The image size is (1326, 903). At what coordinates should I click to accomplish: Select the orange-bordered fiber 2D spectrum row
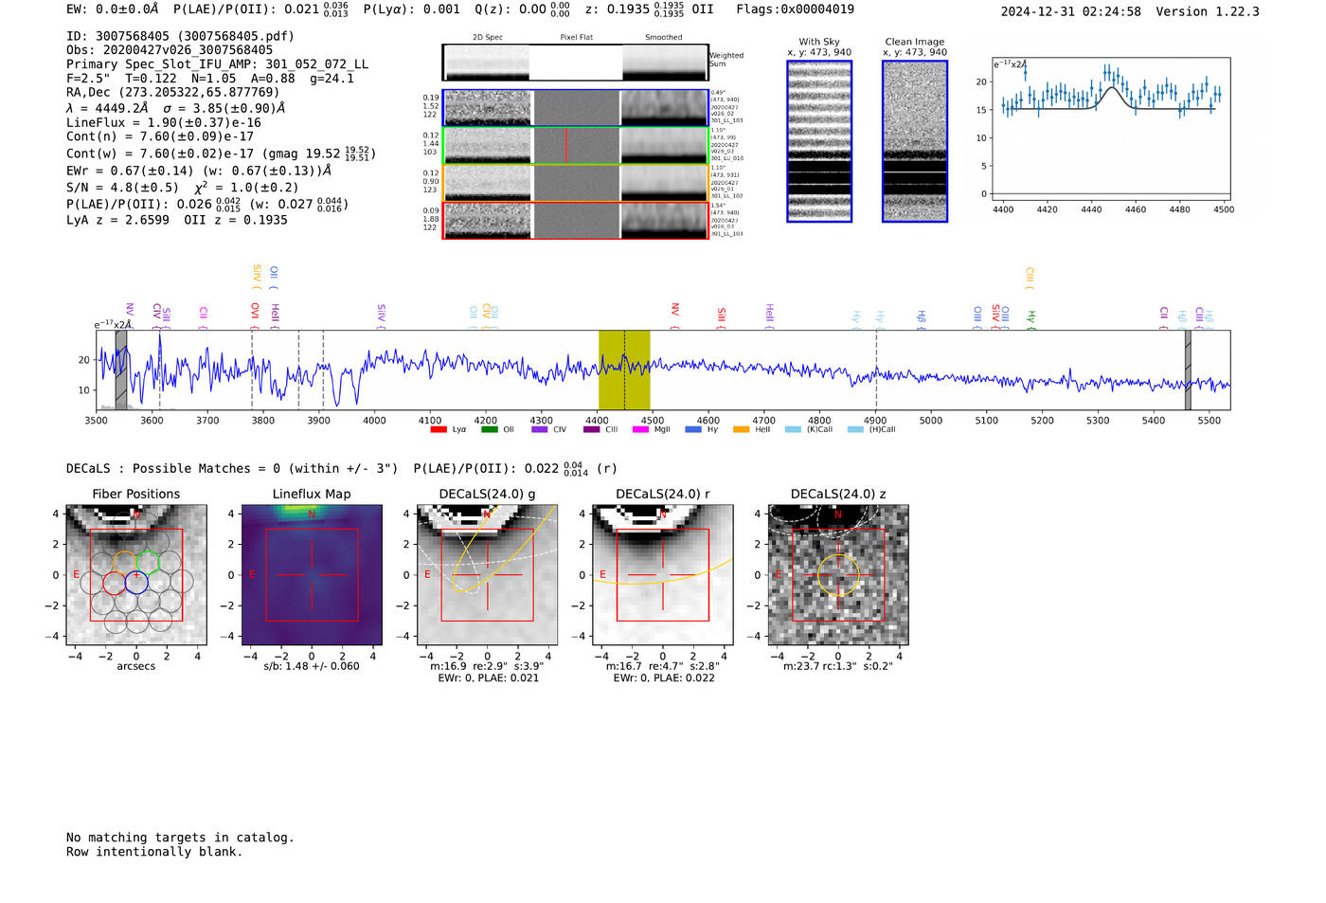(x=575, y=183)
